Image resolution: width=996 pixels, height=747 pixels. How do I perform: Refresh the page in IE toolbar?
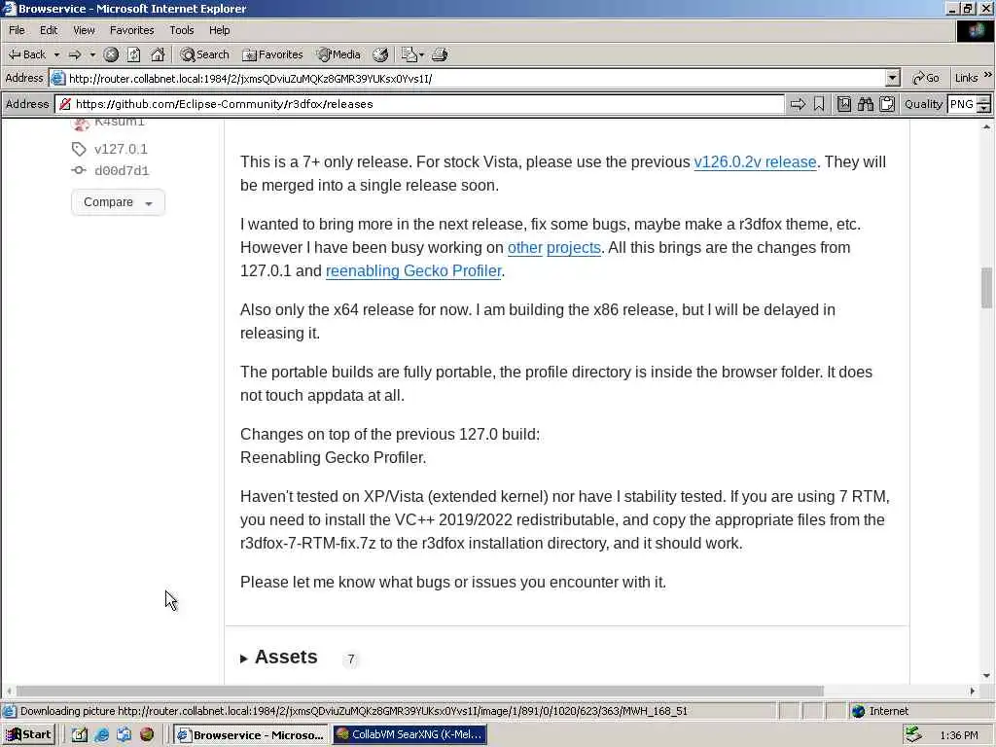click(x=133, y=54)
